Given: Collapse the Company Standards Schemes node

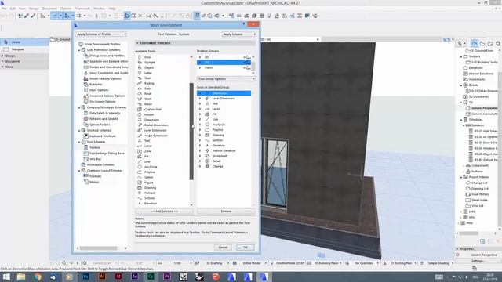Looking at the screenshot, I should pos(79,108).
